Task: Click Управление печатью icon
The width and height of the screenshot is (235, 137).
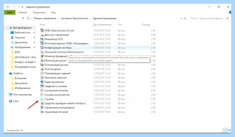Action: (42, 112)
